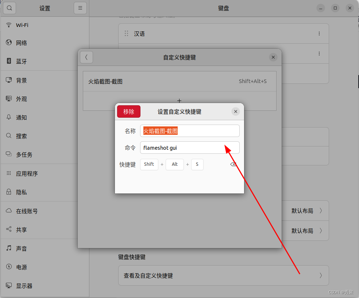Click the lock icon beside 隐私
This screenshot has height=298, width=359.
tap(9, 191)
